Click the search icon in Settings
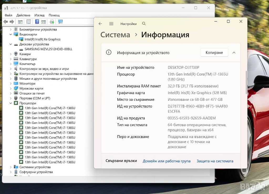Screen dimensions: 269x194 pyautogui.click(x=144, y=24)
